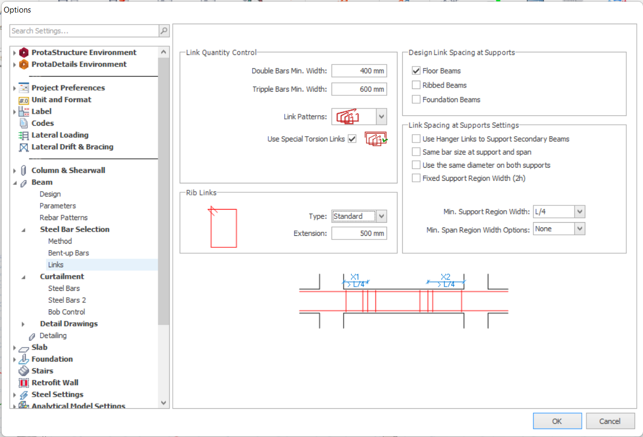Expand the Detail Drawings tree node
The image size is (643, 437).
click(x=23, y=323)
